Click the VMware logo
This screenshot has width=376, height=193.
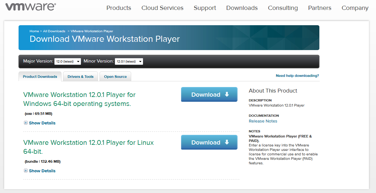point(31,7)
